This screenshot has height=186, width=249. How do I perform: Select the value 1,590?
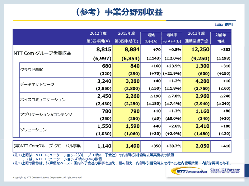coord(133,126)
